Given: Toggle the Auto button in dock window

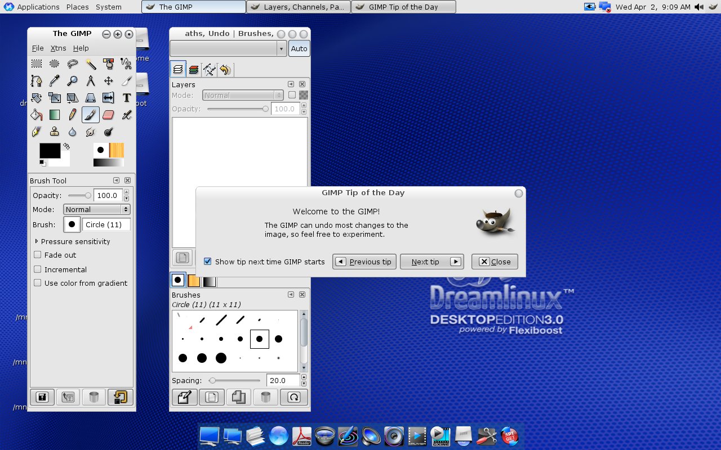Looking at the screenshot, I should pyautogui.click(x=299, y=49).
